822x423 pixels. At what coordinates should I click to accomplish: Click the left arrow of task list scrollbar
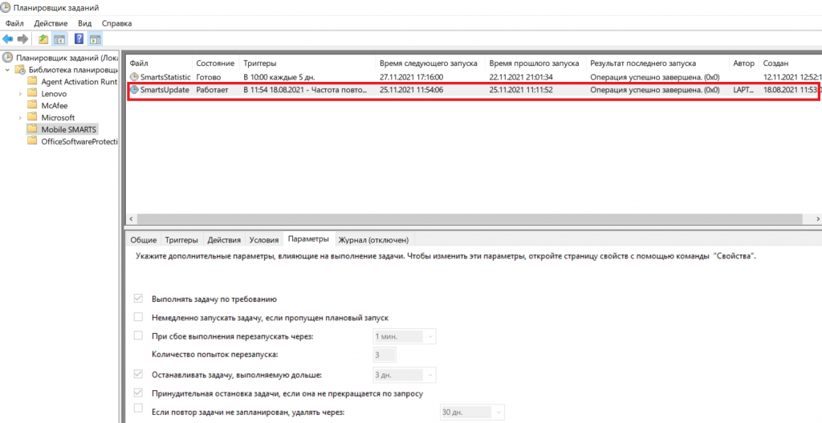[131, 218]
